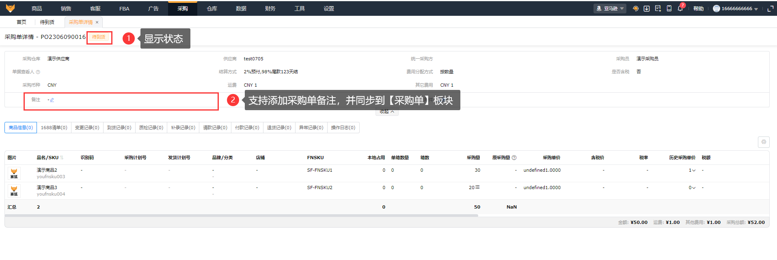
Task: Expand the 16666666666 account menu
Action: point(736,9)
